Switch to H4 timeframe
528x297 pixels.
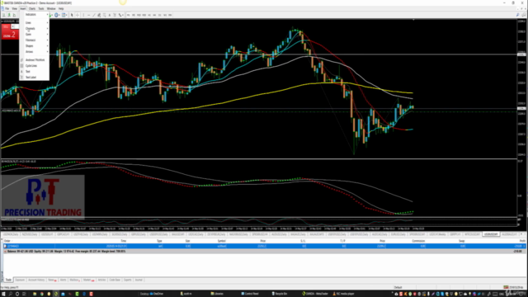coord(154,15)
